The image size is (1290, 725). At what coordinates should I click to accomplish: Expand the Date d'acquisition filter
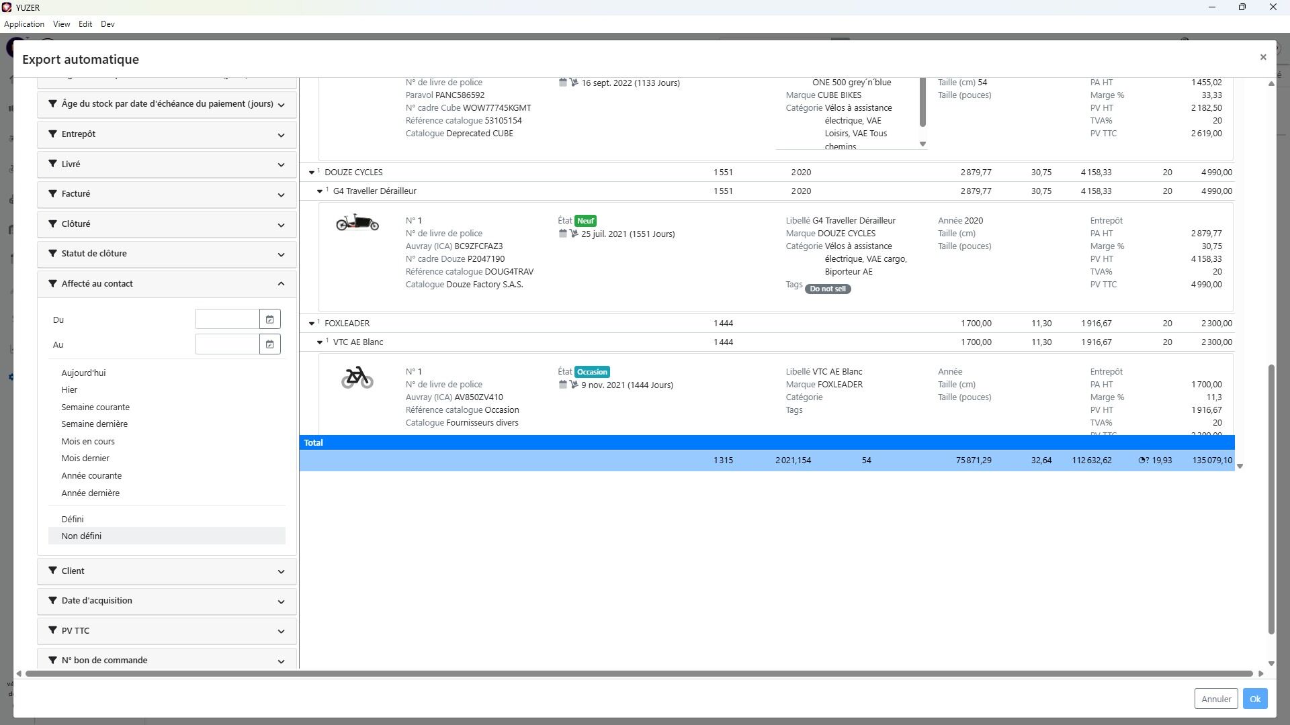[x=281, y=601]
